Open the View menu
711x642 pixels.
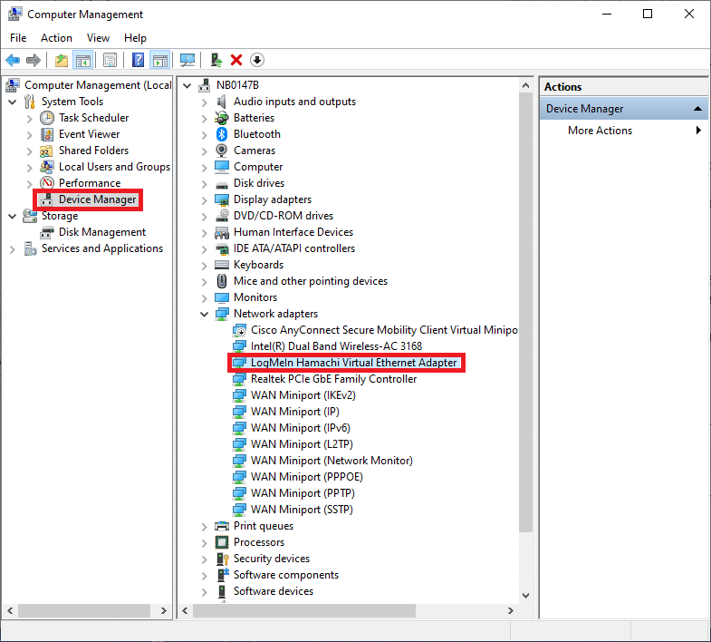click(x=98, y=38)
